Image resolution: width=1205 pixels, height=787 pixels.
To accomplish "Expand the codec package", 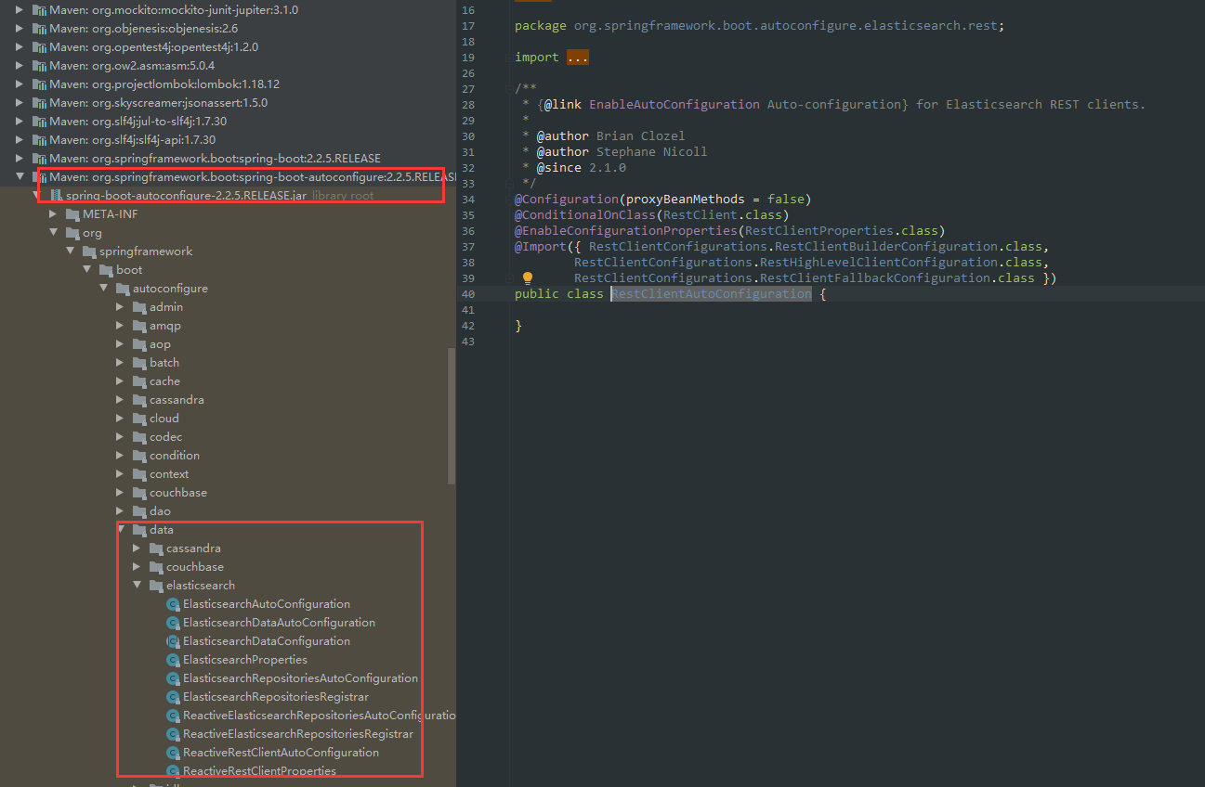I will pos(121,437).
